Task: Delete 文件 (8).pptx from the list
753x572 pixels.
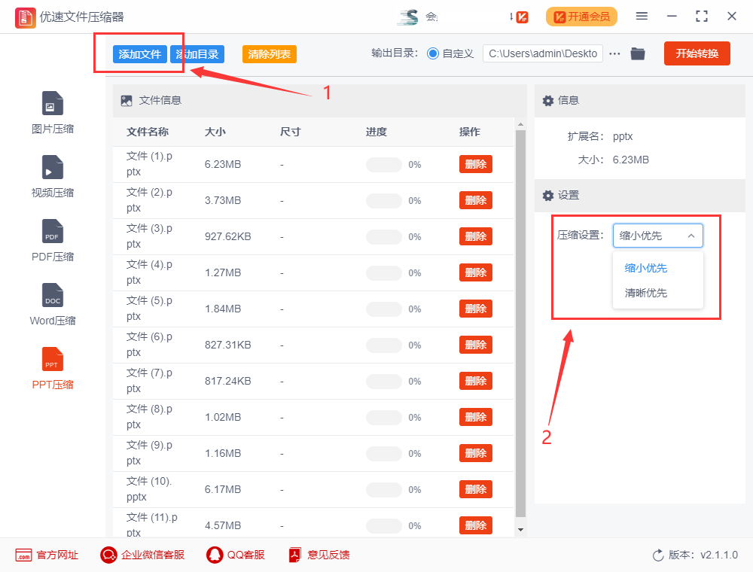Action: pos(475,417)
